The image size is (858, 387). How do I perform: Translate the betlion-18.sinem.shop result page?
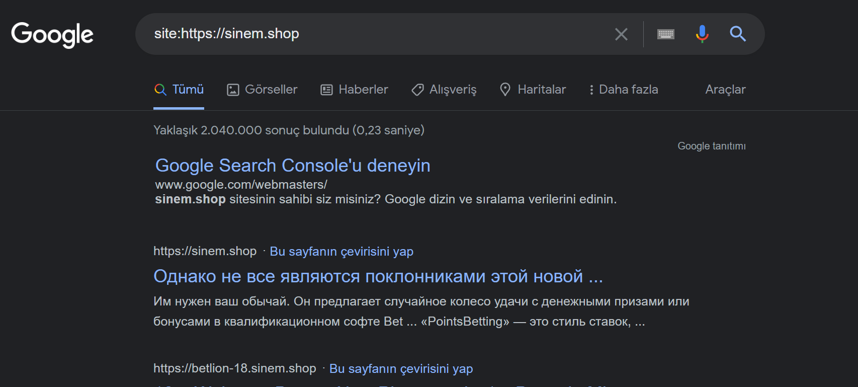[401, 368]
